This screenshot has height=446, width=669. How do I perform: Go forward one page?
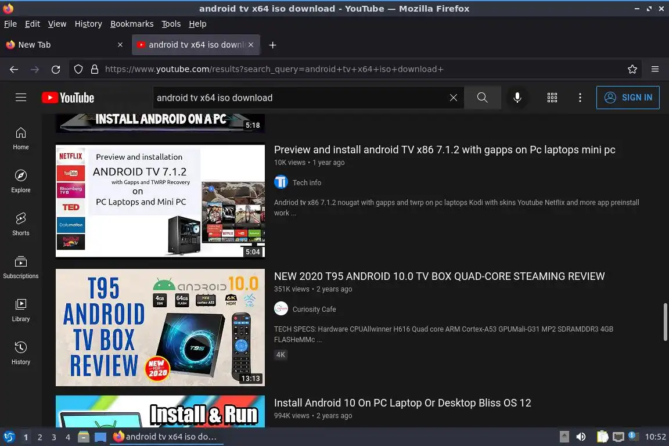(35, 69)
